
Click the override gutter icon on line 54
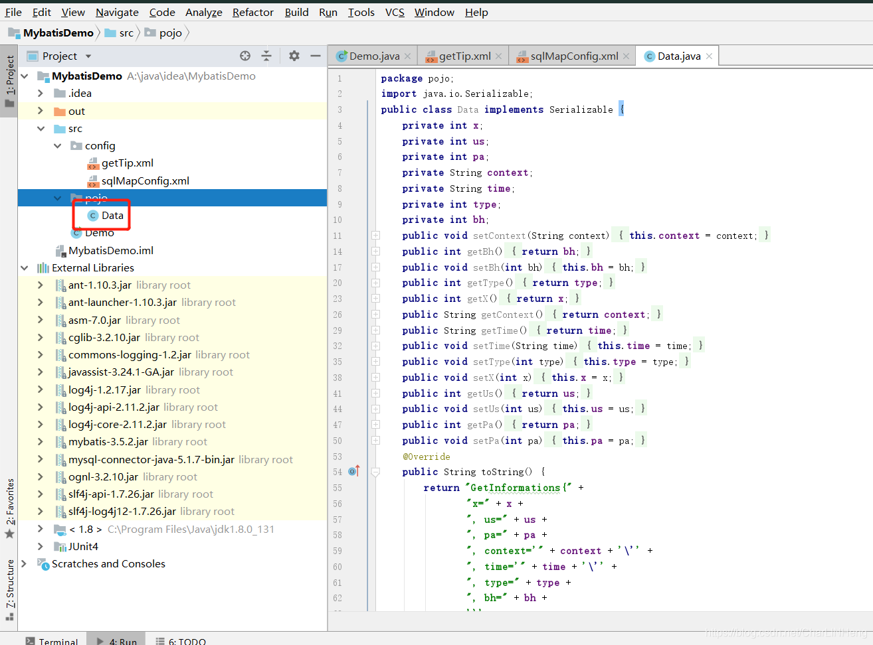coord(354,471)
